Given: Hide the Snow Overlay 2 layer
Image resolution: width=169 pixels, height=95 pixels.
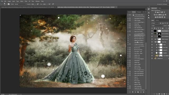Looking at the screenshot, I should tap(152, 31).
